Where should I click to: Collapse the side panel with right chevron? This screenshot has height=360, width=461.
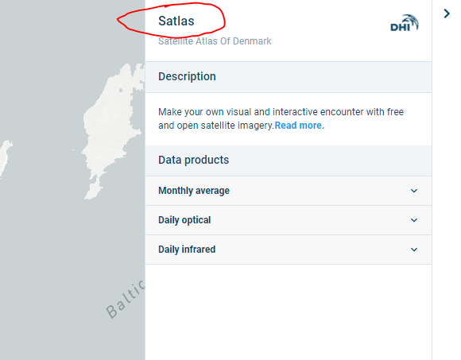tap(447, 14)
